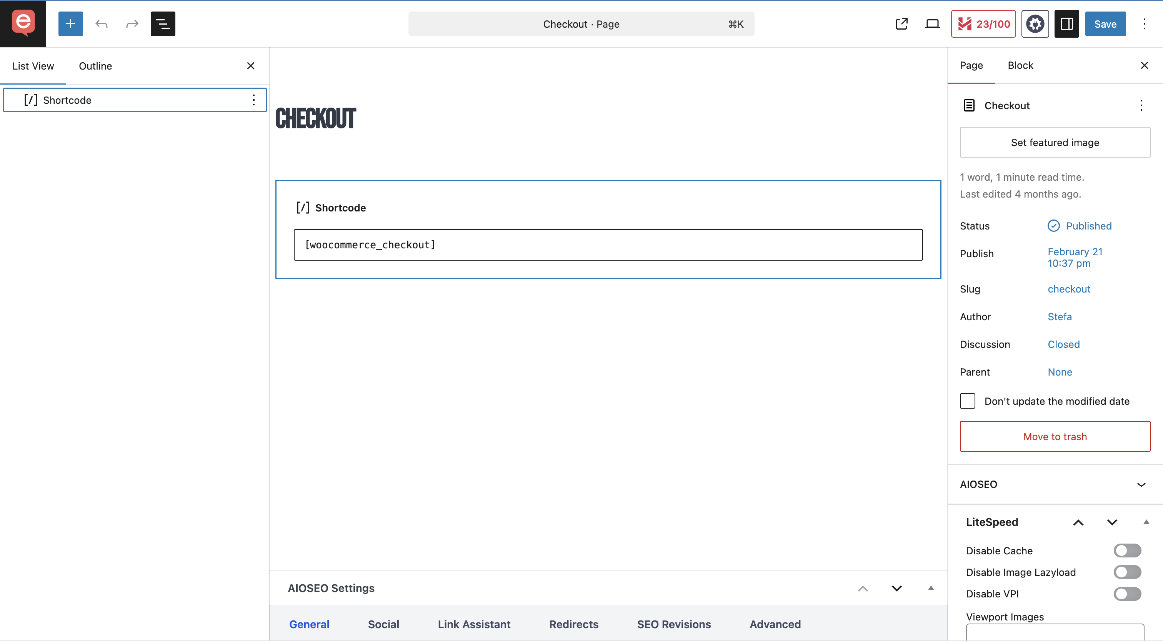Viewport: 1163px width, 642px height.
Task: Click the redo arrow icon
Action: (x=132, y=24)
